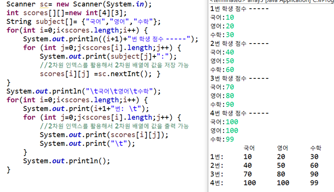Click the console input line '영어:80'

pyautogui.click(x=222, y=96)
